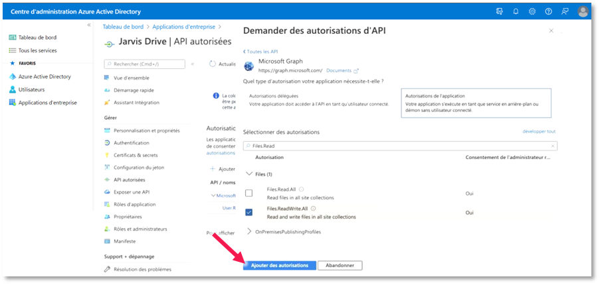600x285 pixels.
Task: Open Rôles d'application
Action: click(x=135, y=205)
